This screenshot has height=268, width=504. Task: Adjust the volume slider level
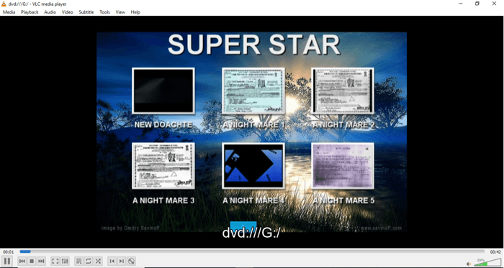pos(487,262)
